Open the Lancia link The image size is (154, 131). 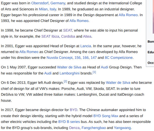pyautogui.click(x=86, y=46)
